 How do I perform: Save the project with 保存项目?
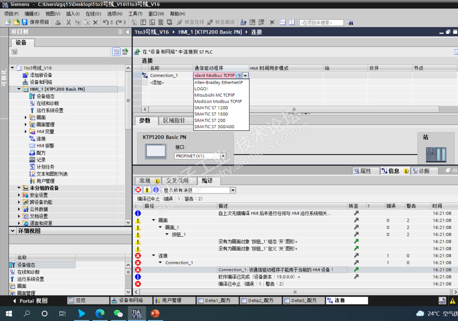36,22
